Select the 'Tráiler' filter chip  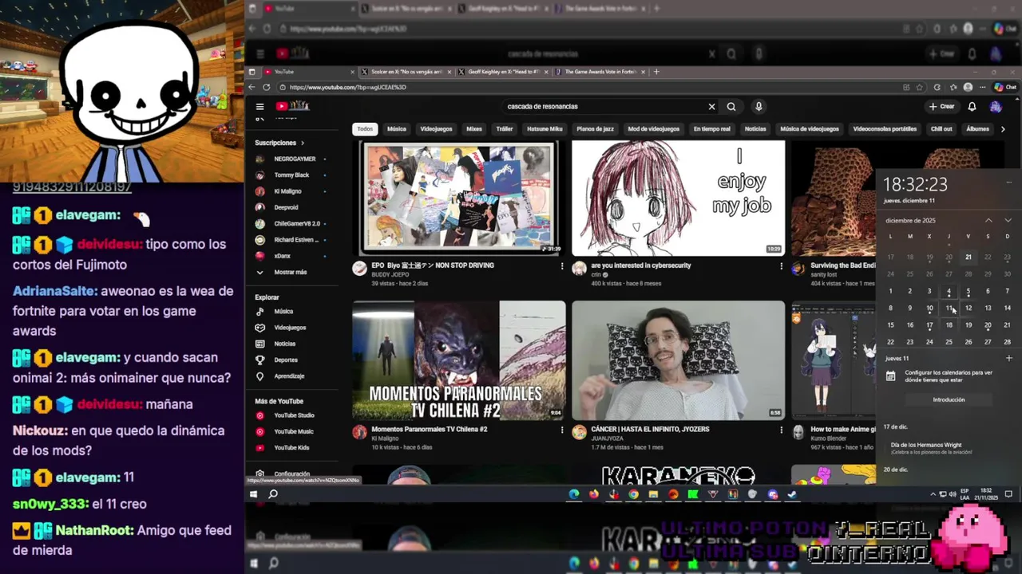click(x=505, y=128)
